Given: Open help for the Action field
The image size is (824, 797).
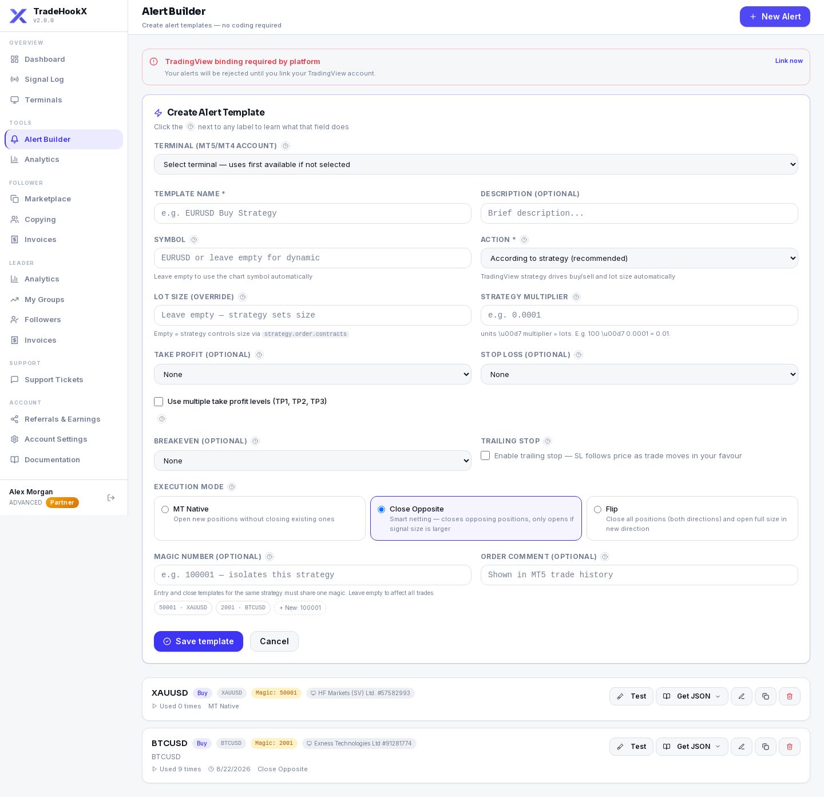Looking at the screenshot, I should (x=524, y=240).
